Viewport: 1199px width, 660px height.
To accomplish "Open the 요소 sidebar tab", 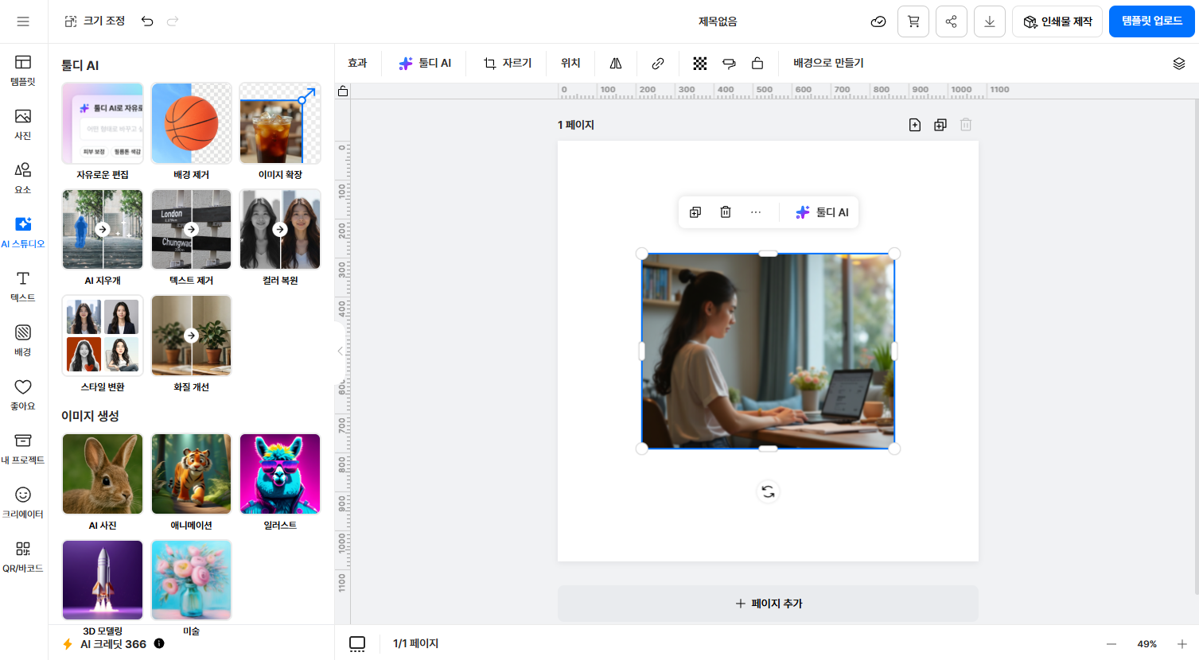I will [23, 178].
